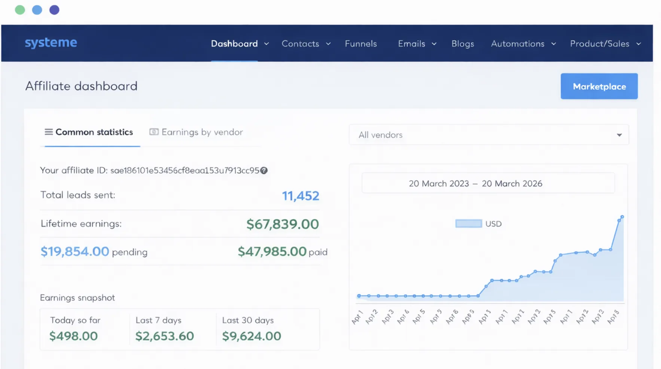Click the systeme logo
This screenshot has height=369, width=661.
click(51, 43)
